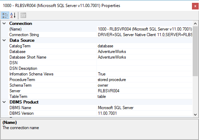The image size is (199, 140).
Task: Select the DBMS Version property
Action: click(21, 113)
